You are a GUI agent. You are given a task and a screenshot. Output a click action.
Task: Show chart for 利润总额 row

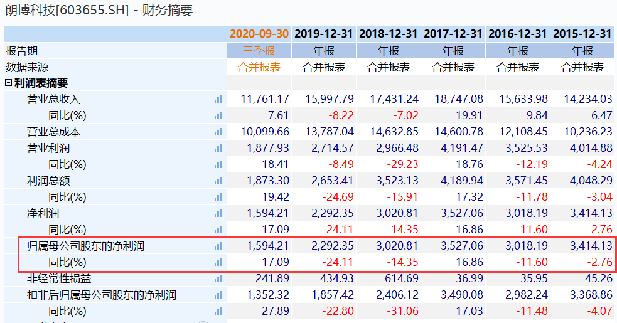[x=218, y=181]
